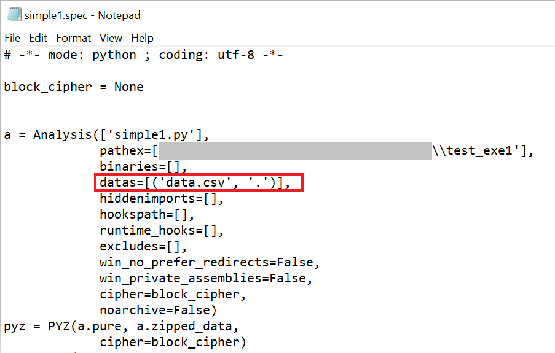Place cursor on the Analysis(['simple1.py'] line
This screenshot has height=353, width=555.
point(106,135)
